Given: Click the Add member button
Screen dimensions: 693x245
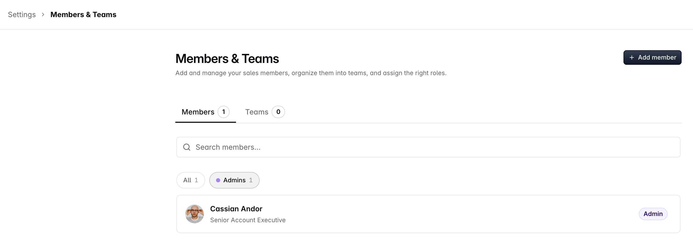Looking at the screenshot, I should pos(652,57).
